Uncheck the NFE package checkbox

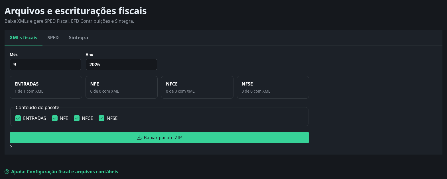click(x=55, y=118)
